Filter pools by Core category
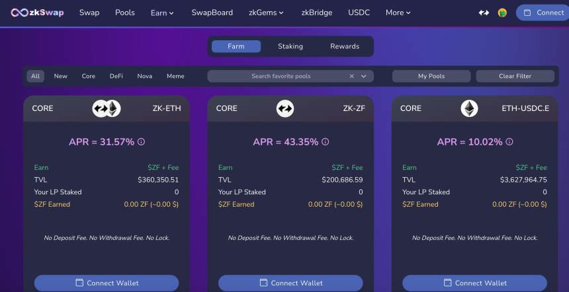569x292 pixels. 89,76
